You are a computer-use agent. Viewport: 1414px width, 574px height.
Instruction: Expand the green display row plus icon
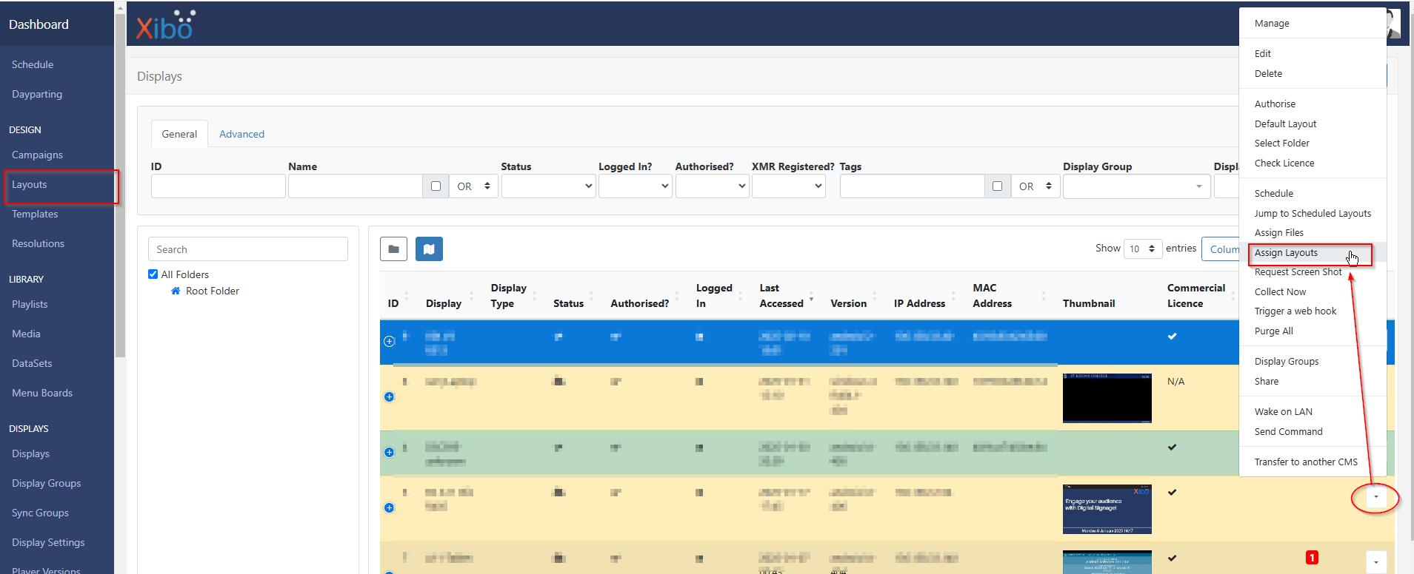tap(389, 452)
